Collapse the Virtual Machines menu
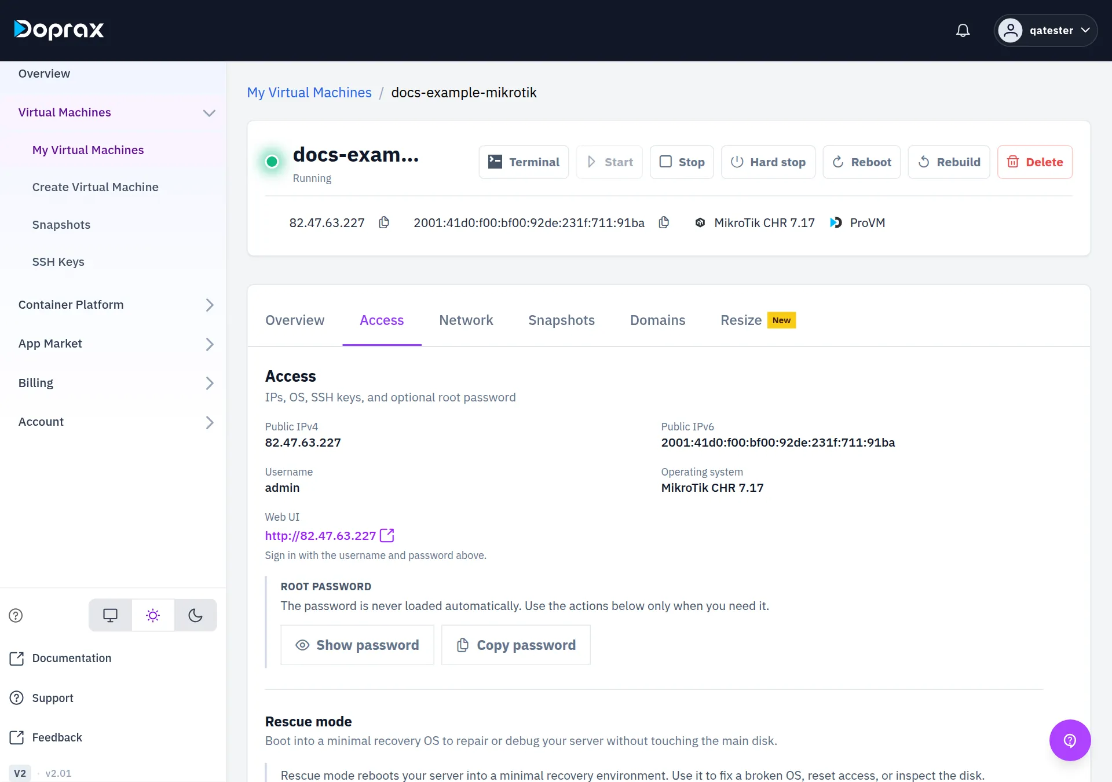Screen dimensions: 1112x782 209,113
